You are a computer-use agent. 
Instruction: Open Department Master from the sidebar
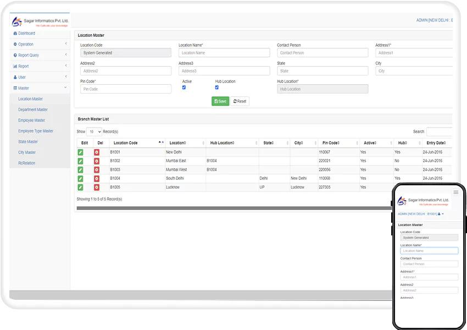[33, 109]
